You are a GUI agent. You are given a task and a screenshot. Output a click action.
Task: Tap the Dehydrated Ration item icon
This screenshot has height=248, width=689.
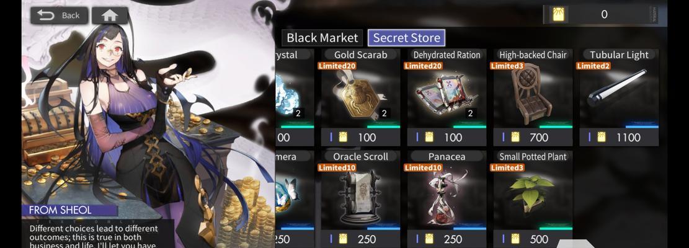(447, 97)
